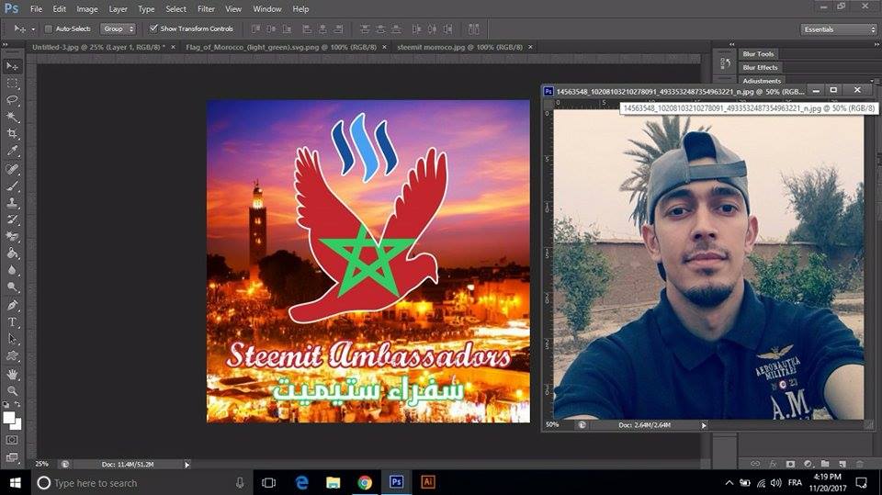Open the Image menu

[x=86, y=9]
